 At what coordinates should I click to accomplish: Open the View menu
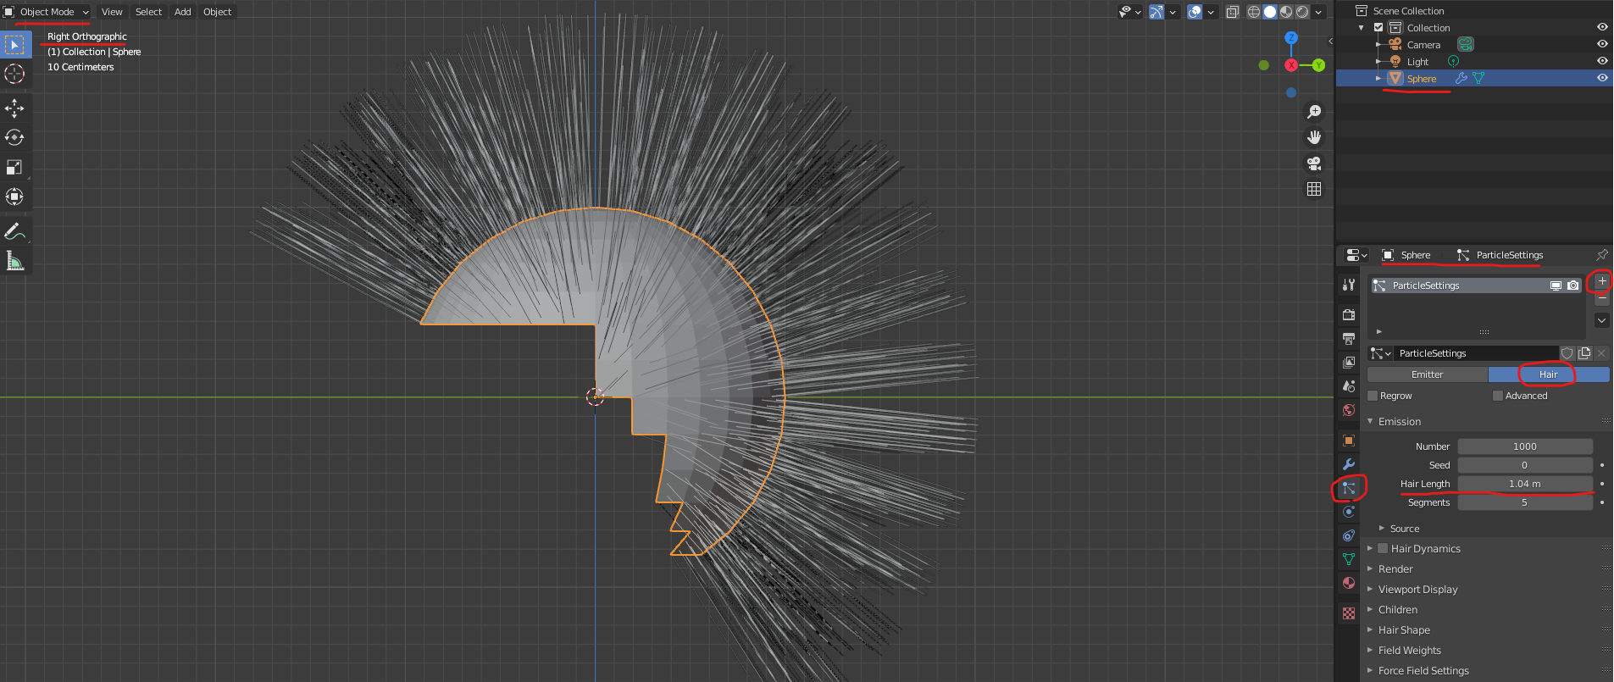[x=112, y=12]
